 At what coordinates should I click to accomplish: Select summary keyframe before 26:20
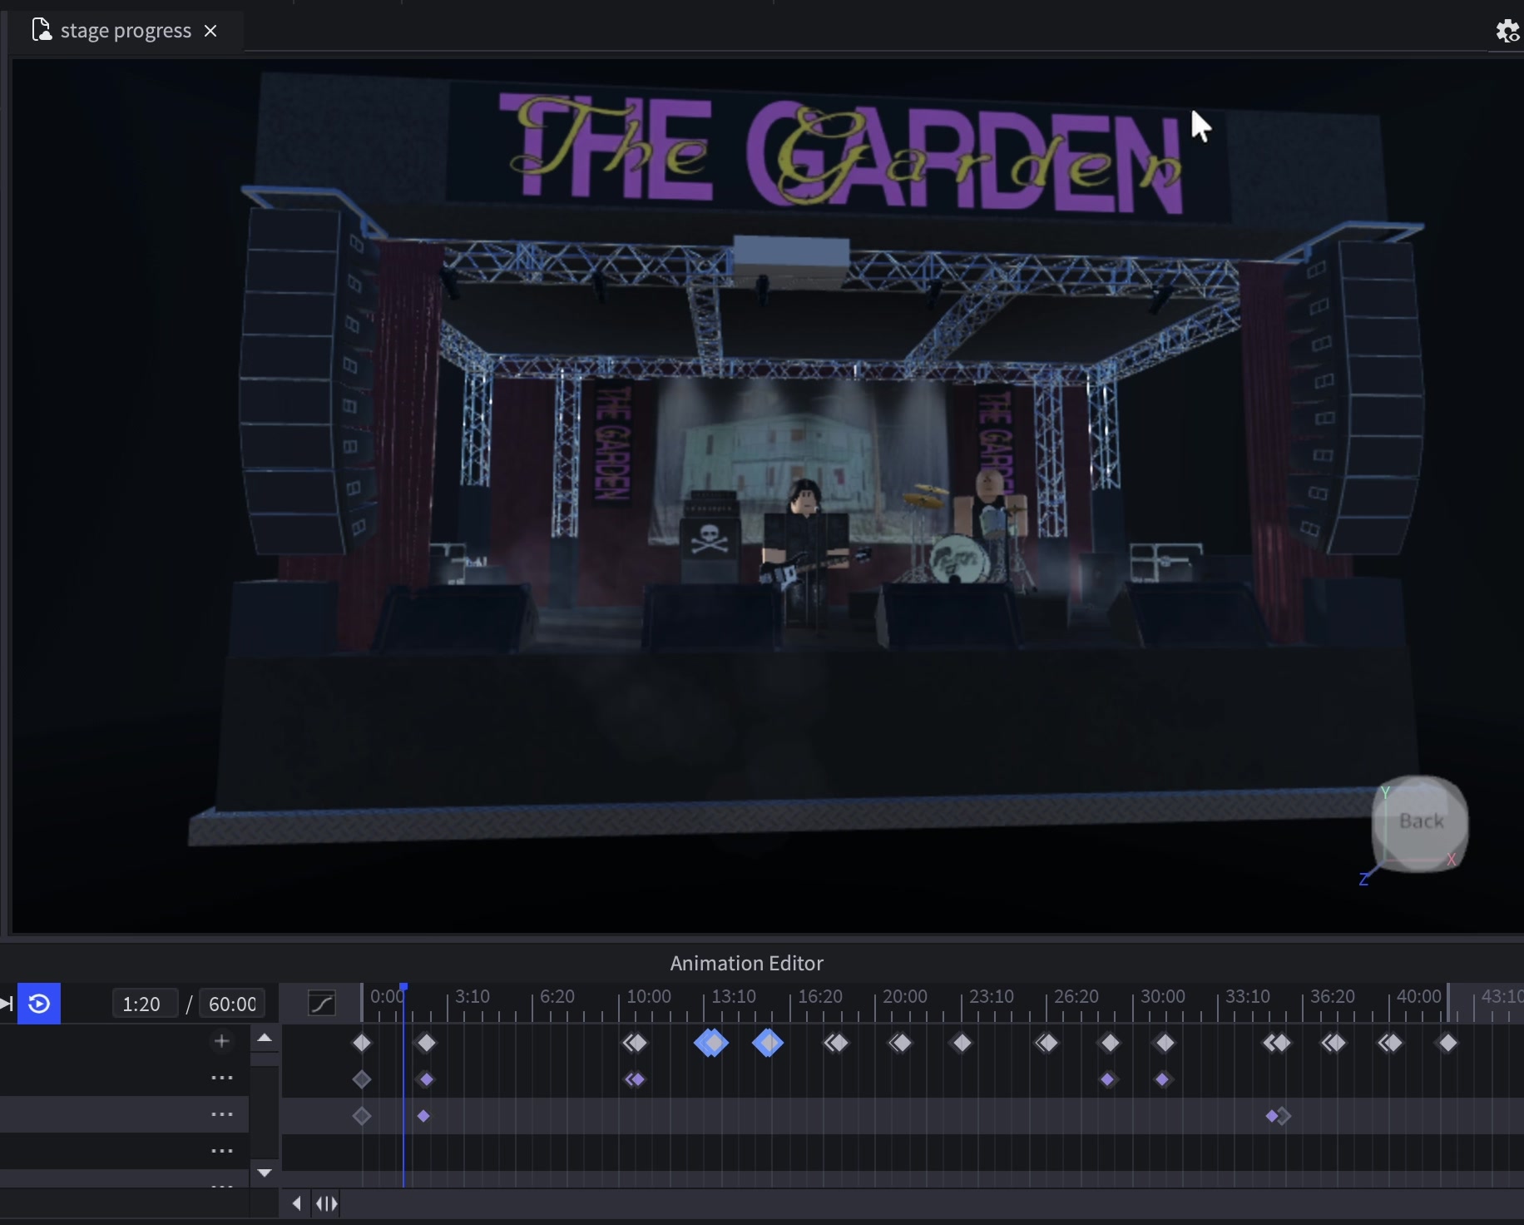(1047, 1043)
